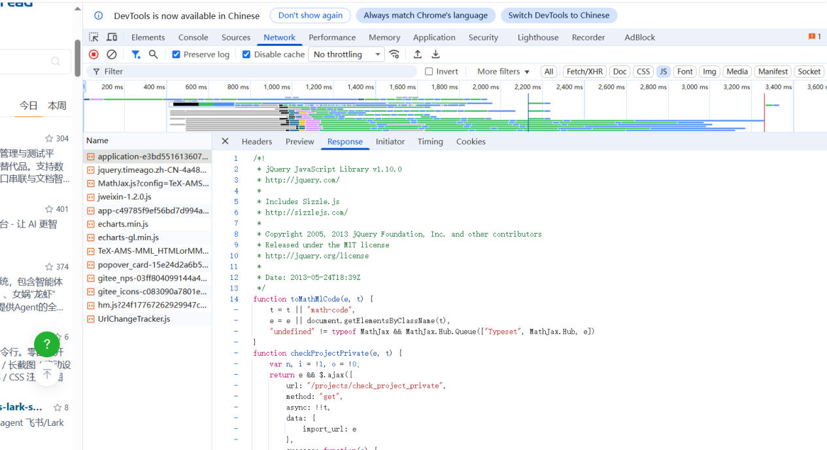Open the Console panel tab
Viewport: 827px width, 450px height.
click(x=194, y=37)
